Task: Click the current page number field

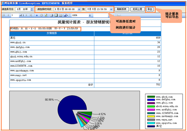Action: coord(15,15)
